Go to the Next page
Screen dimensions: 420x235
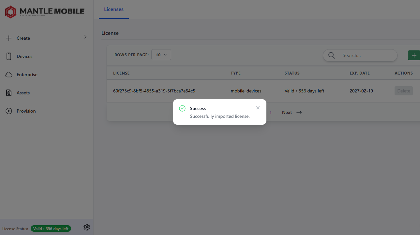coord(292,112)
